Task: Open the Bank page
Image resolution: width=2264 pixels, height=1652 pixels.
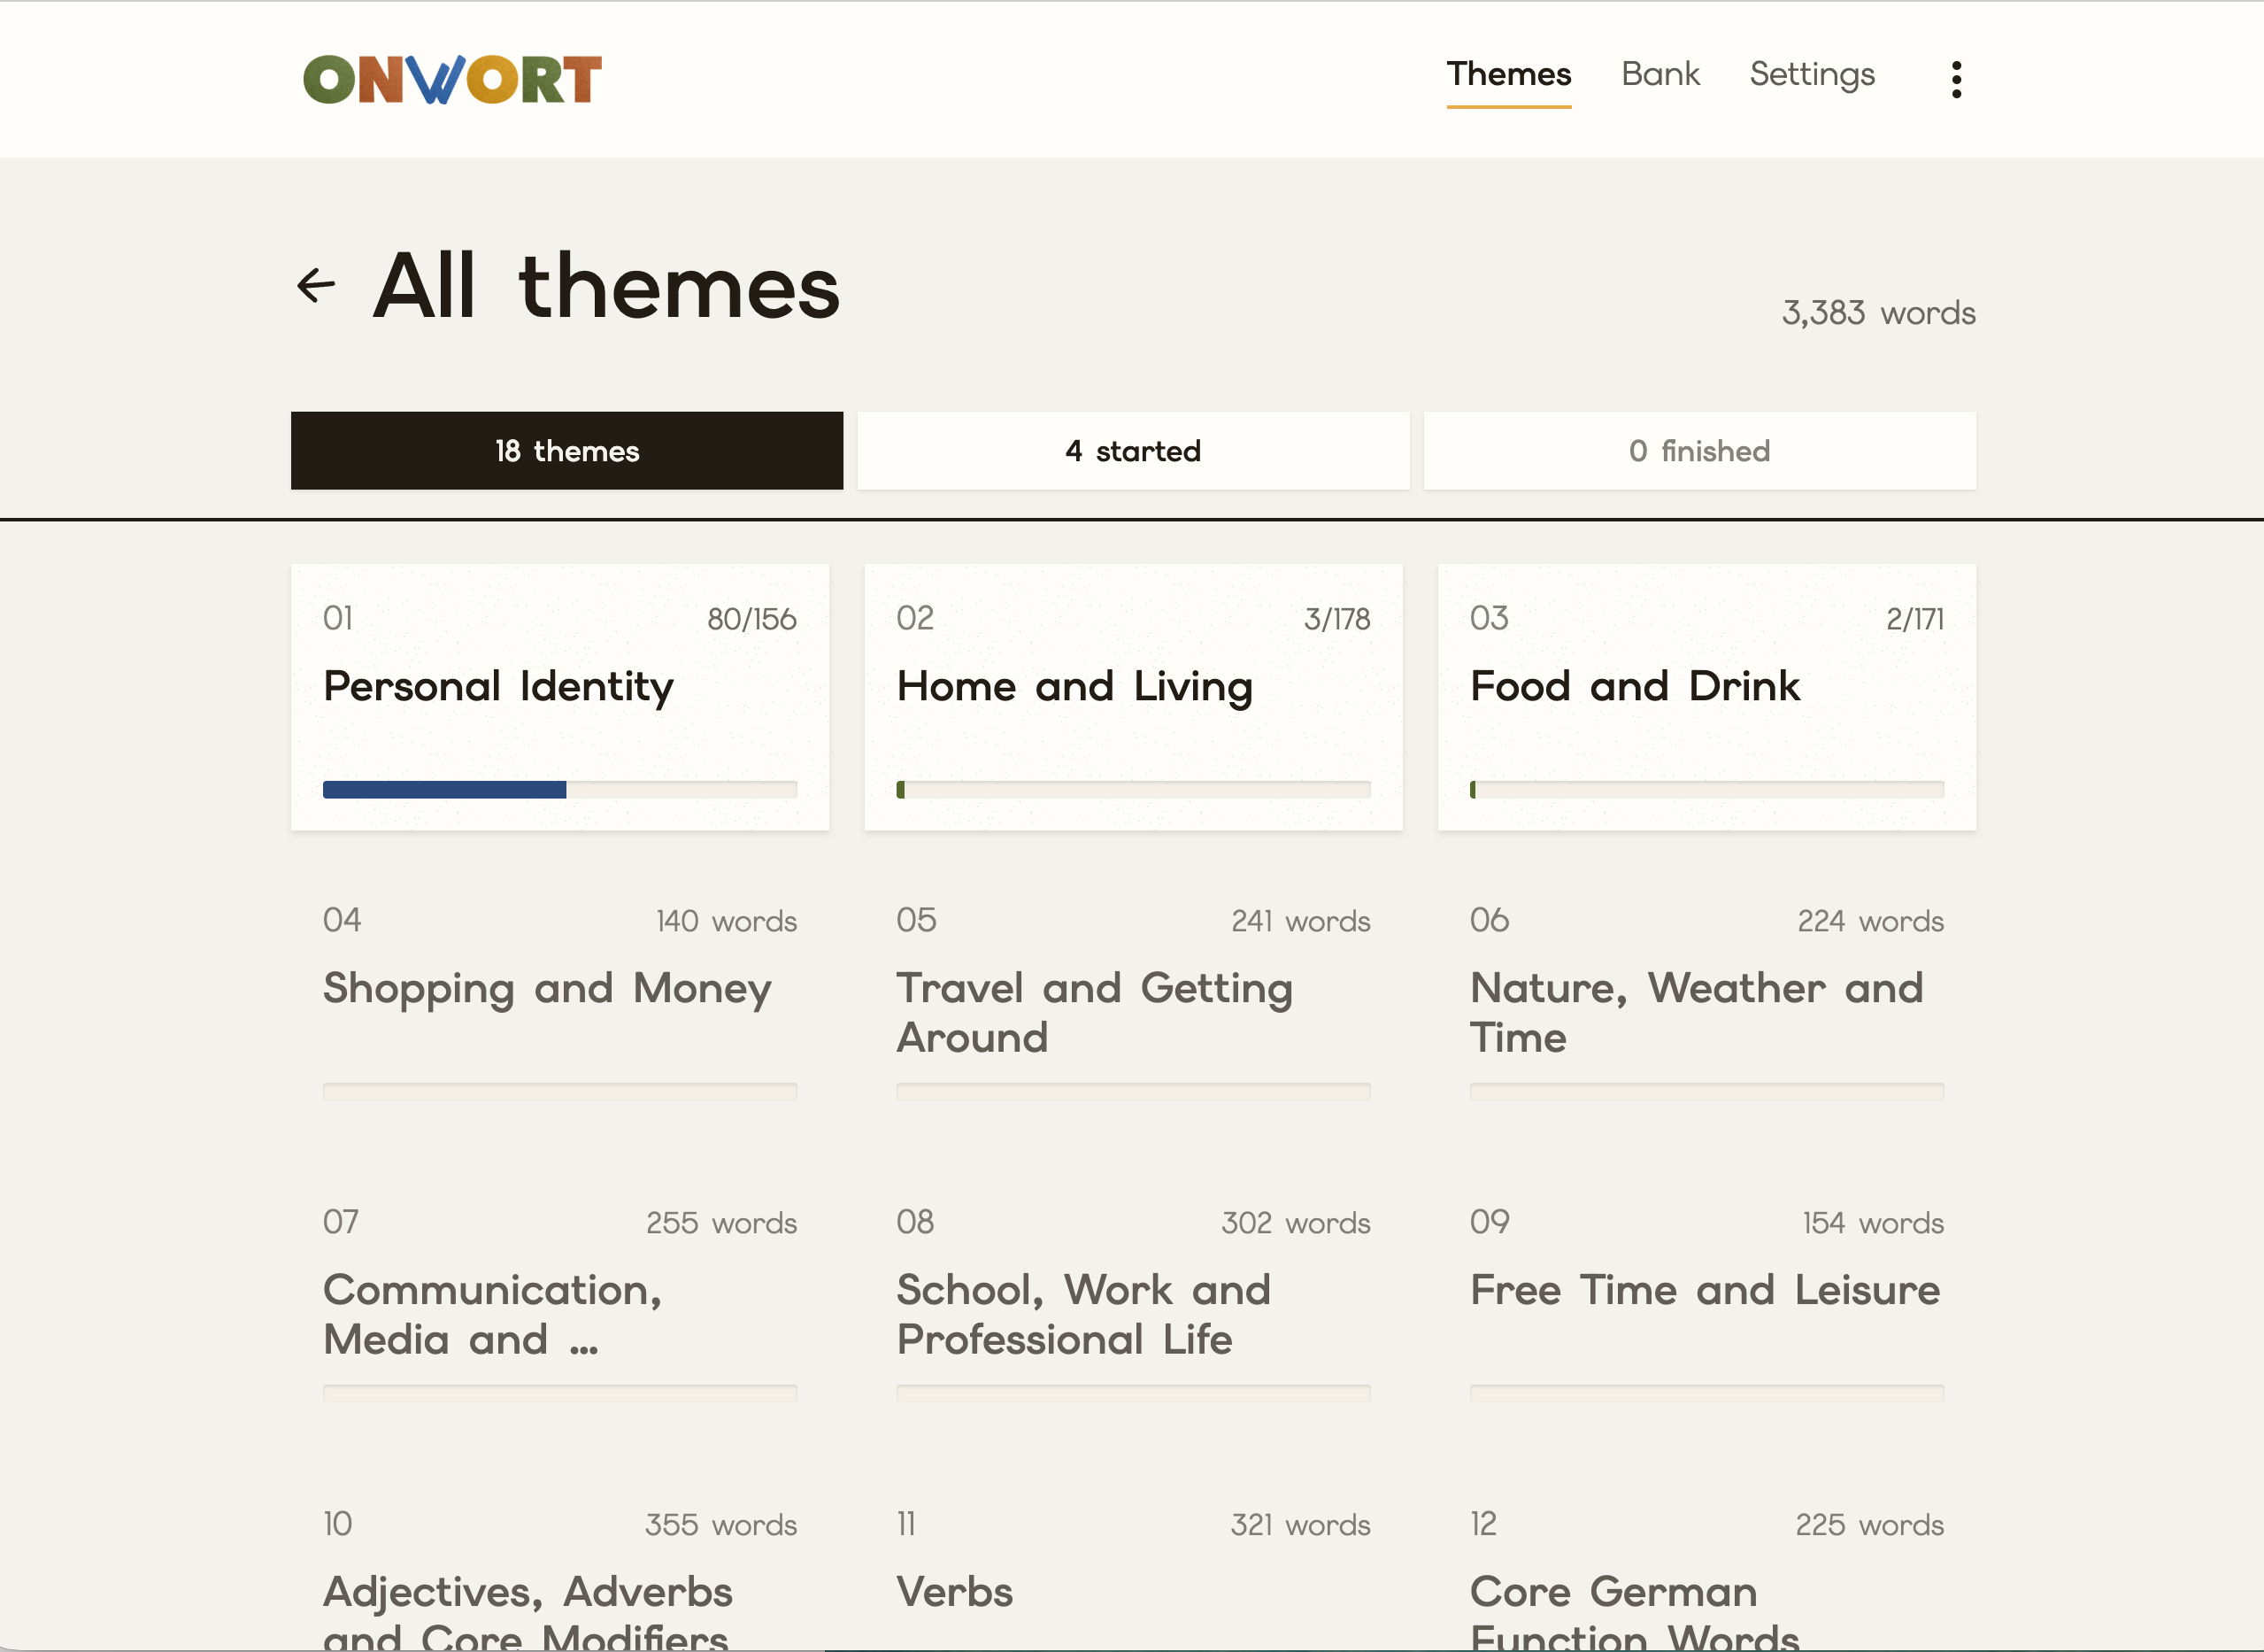Action: click(x=1659, y=74)
